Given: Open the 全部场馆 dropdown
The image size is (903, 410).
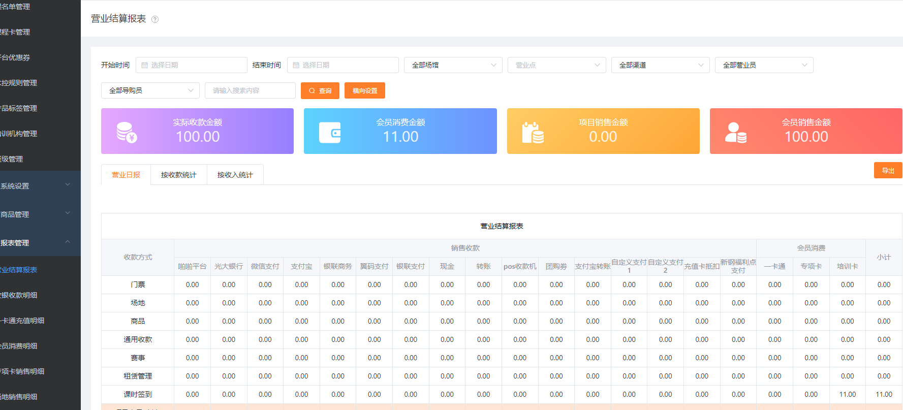Looking at the screenshot, I should (x=453, y=65).
